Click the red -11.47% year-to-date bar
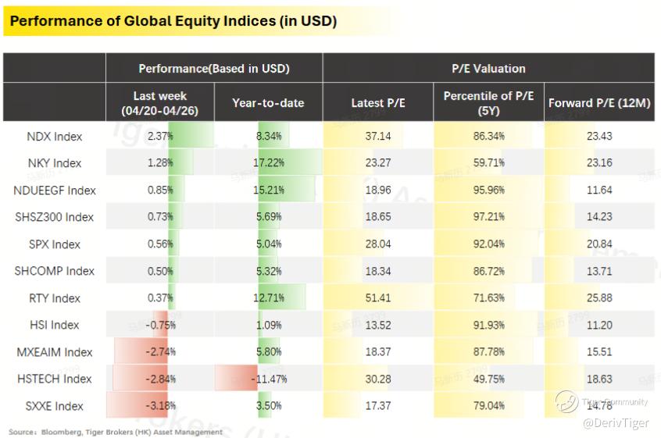 pyautogui.click(x=237, y=378)
